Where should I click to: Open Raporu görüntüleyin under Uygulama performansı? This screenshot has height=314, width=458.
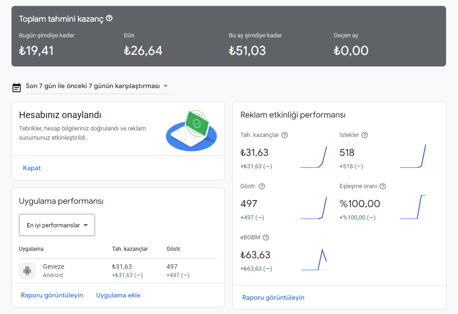click(52, 295)
